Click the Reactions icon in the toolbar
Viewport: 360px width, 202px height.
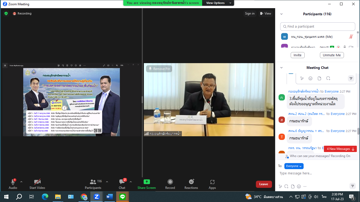tap(191, 182)
